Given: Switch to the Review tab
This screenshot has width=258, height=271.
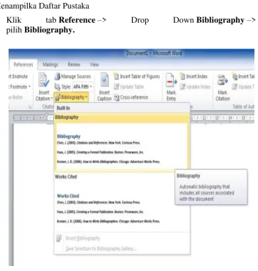Looking at the screenshot, I should coord(74,64).
